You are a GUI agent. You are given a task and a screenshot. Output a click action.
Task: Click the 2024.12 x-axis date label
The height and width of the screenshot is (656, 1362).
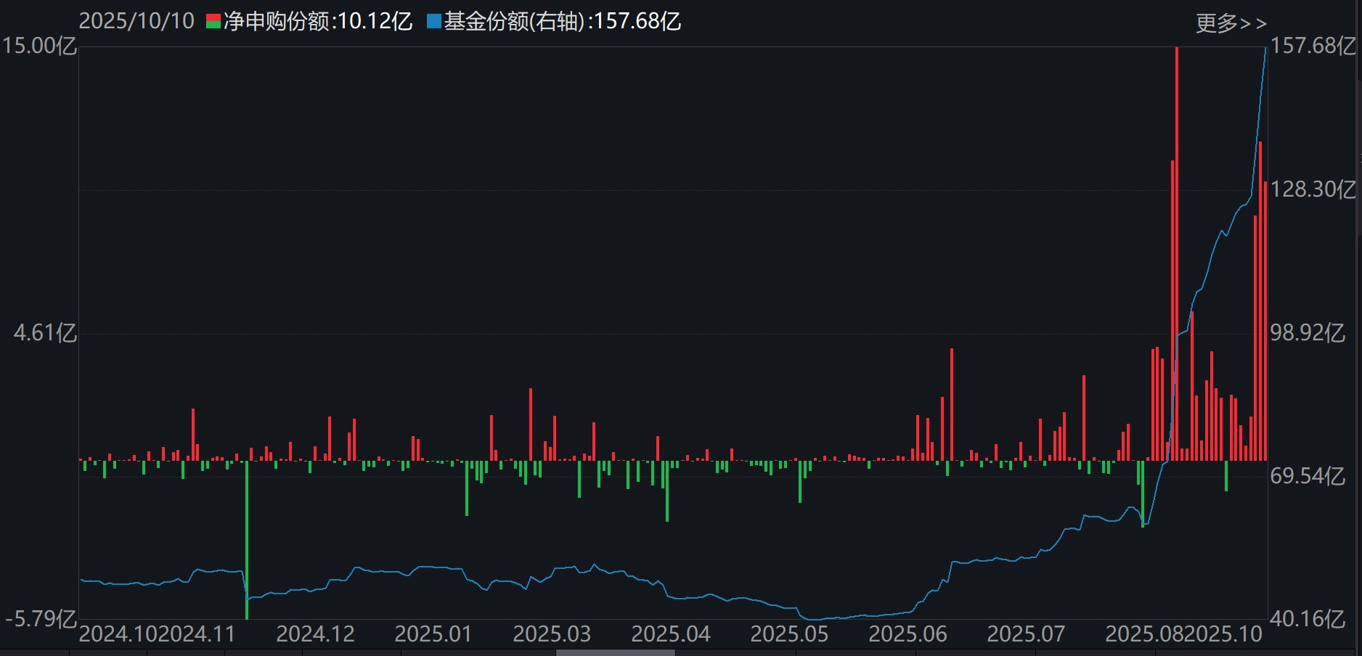315,634
